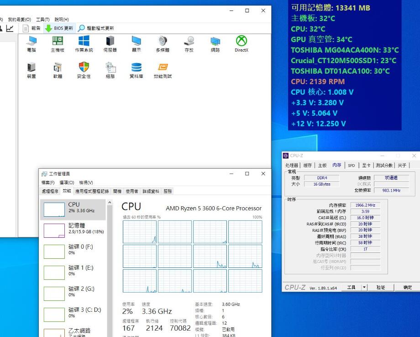
Task: Switch to the 處理程序 tab
Action: 50,191
